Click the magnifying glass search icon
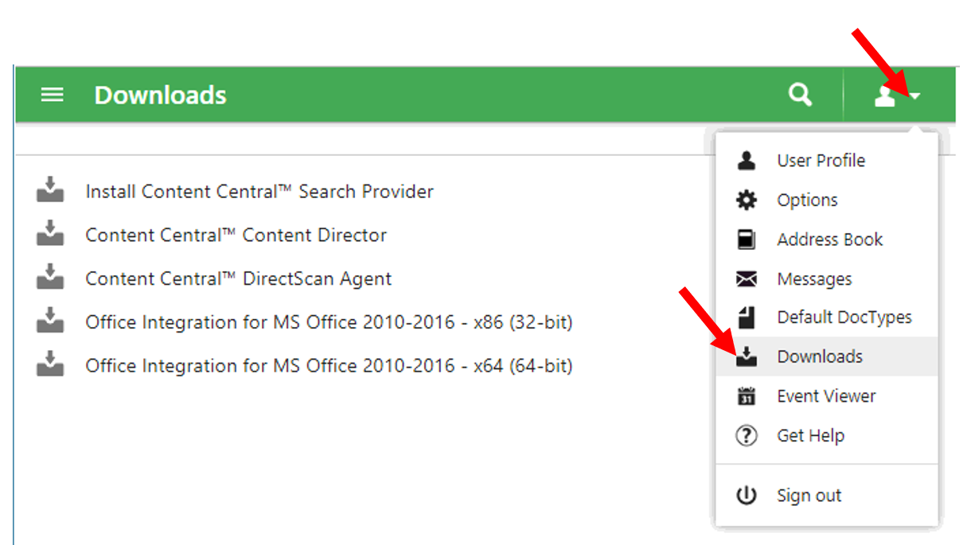967x545 pixels. pyautogui.click(x=800, y=95)
